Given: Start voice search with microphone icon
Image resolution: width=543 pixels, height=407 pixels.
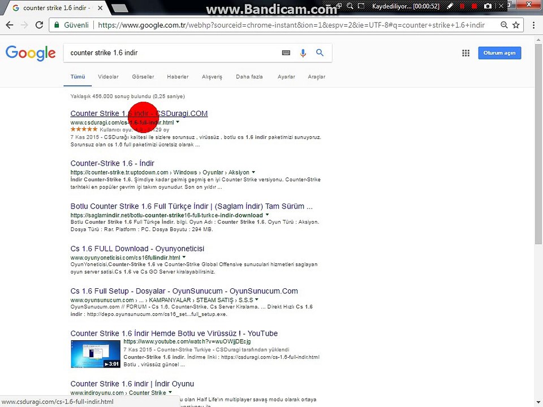Looking at the screenshot, I should pos(303,53).
